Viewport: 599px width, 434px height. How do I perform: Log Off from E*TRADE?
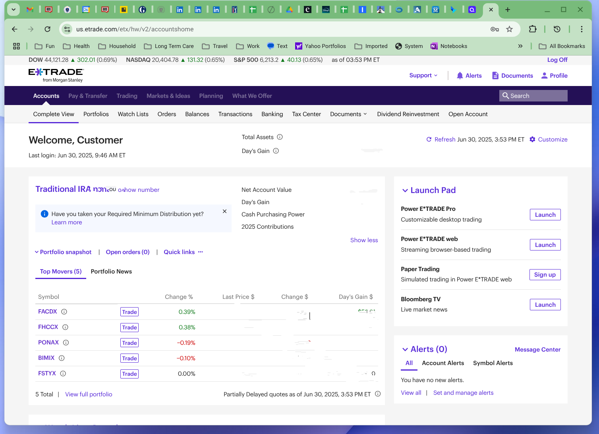557,60
